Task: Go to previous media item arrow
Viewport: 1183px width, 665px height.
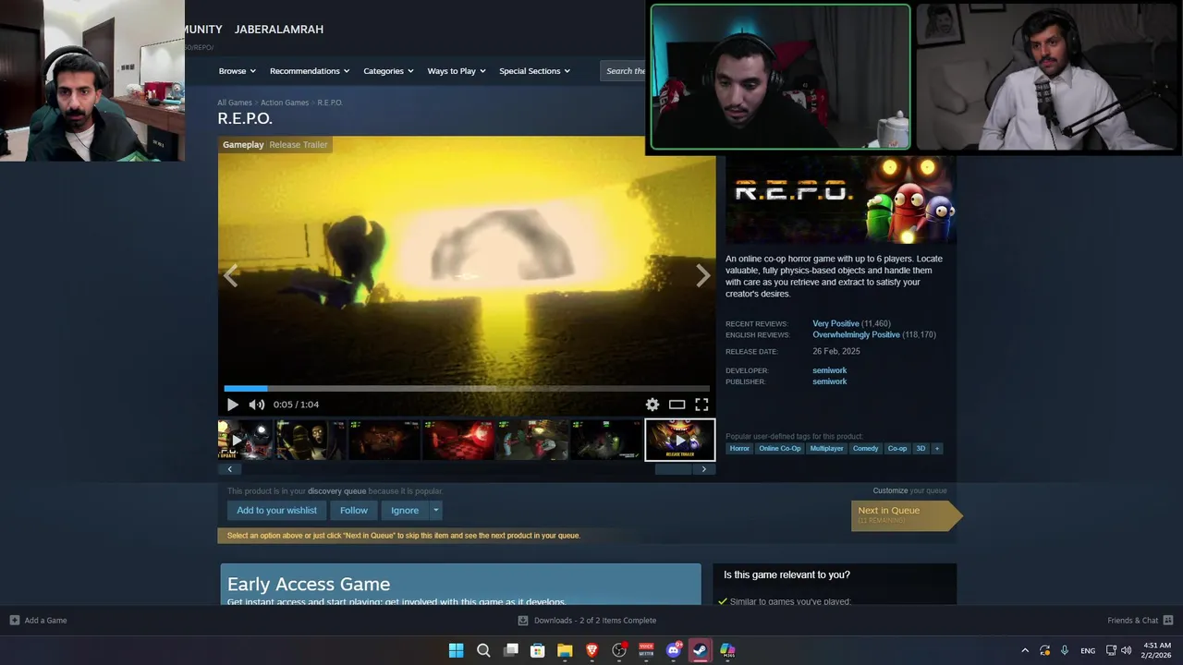Action: [231, 275]
